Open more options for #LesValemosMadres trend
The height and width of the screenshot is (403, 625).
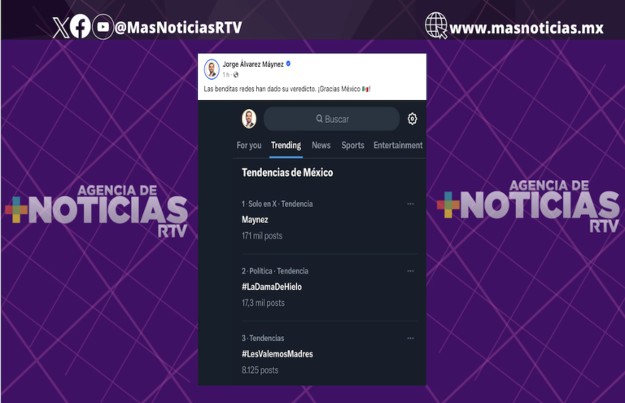pos(410,338)
